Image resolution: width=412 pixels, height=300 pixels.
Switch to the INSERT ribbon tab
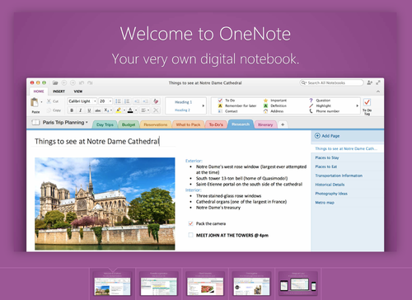point(59,91)
